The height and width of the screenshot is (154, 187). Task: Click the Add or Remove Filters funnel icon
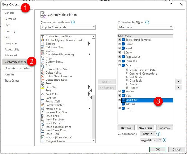42,36
